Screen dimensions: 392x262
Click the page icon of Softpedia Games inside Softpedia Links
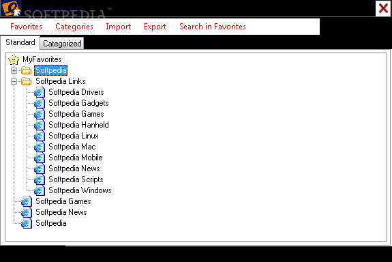point(40,114)
